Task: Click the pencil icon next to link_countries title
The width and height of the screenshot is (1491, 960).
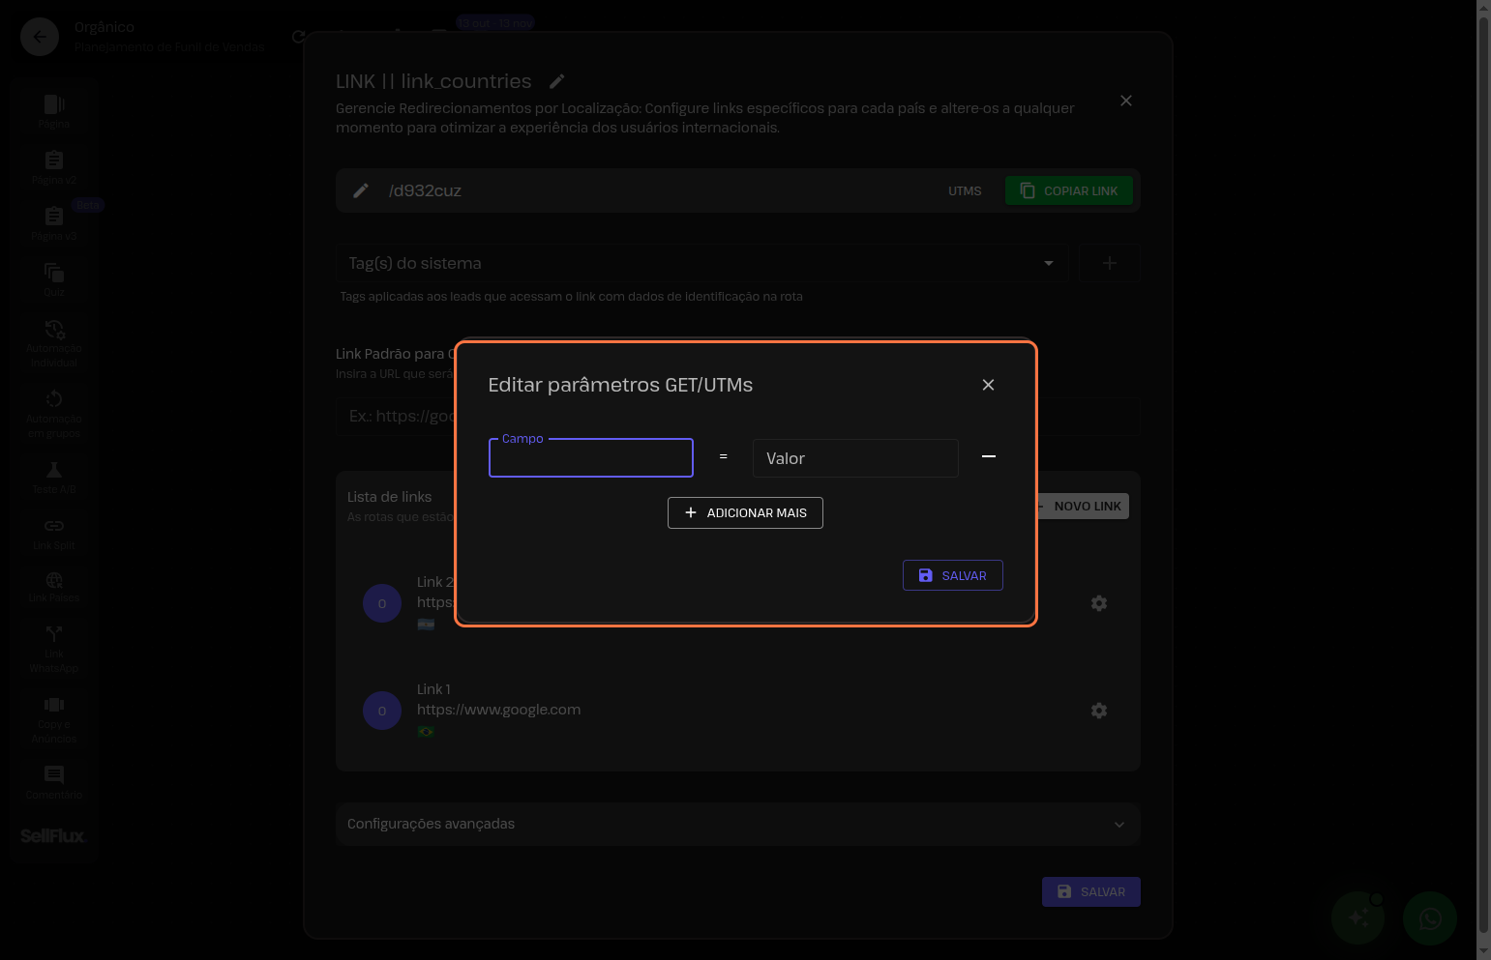Action: coord(556,81)
